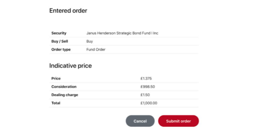Click the Order type label
The width and height of the screenshot is (280, 134).
coord(61,50)
